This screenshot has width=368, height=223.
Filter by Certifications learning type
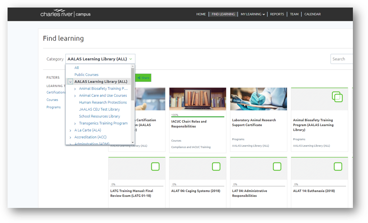(x=56, y=92)
